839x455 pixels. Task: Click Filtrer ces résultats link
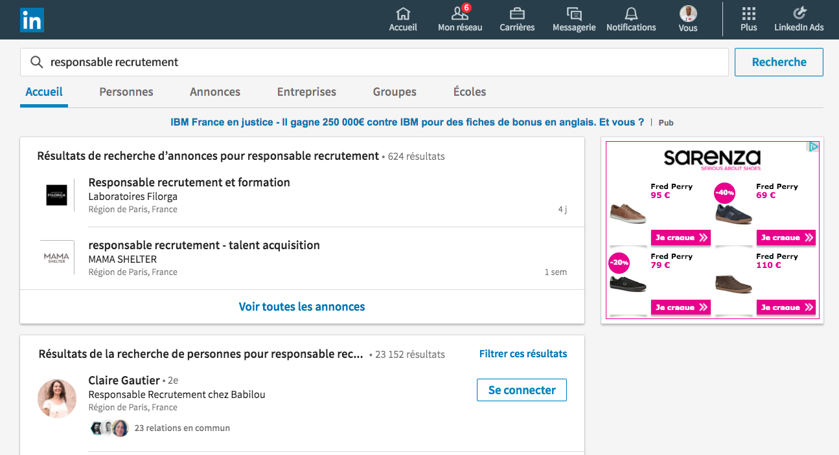click(523, 354)
